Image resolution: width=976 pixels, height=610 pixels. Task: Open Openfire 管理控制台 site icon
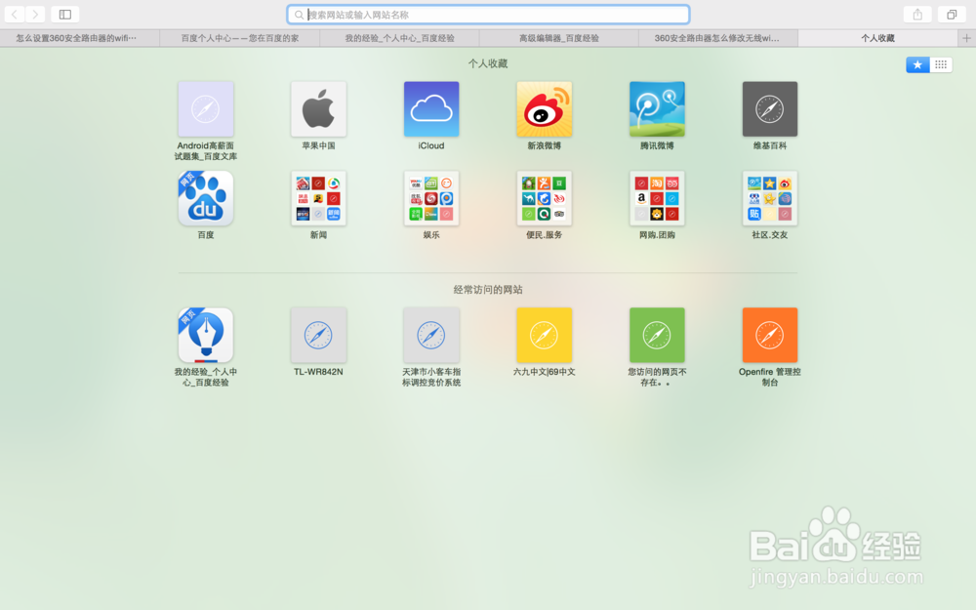click(x=770, y=335)
